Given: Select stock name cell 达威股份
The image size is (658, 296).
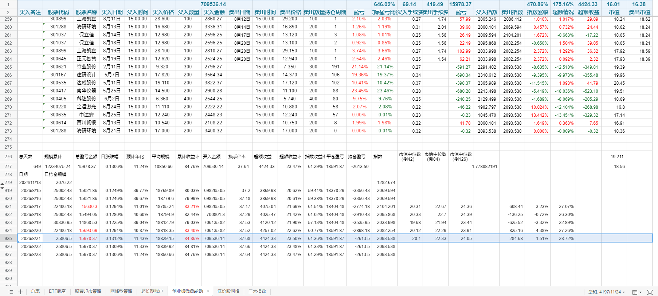Looking at the screenshot, I should (x=86, y=83).
